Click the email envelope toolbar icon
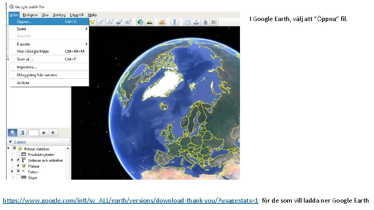Image resolution: width=374 pixels, height=210 pixels. click(x=187, y=22)
